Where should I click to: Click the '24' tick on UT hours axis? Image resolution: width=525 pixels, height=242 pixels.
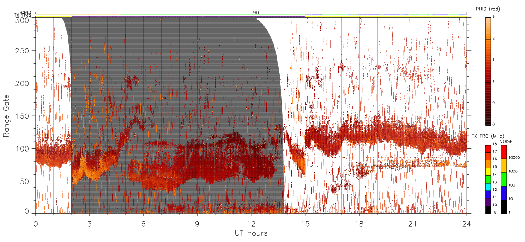pyautogui.click(x=467, y=224)
